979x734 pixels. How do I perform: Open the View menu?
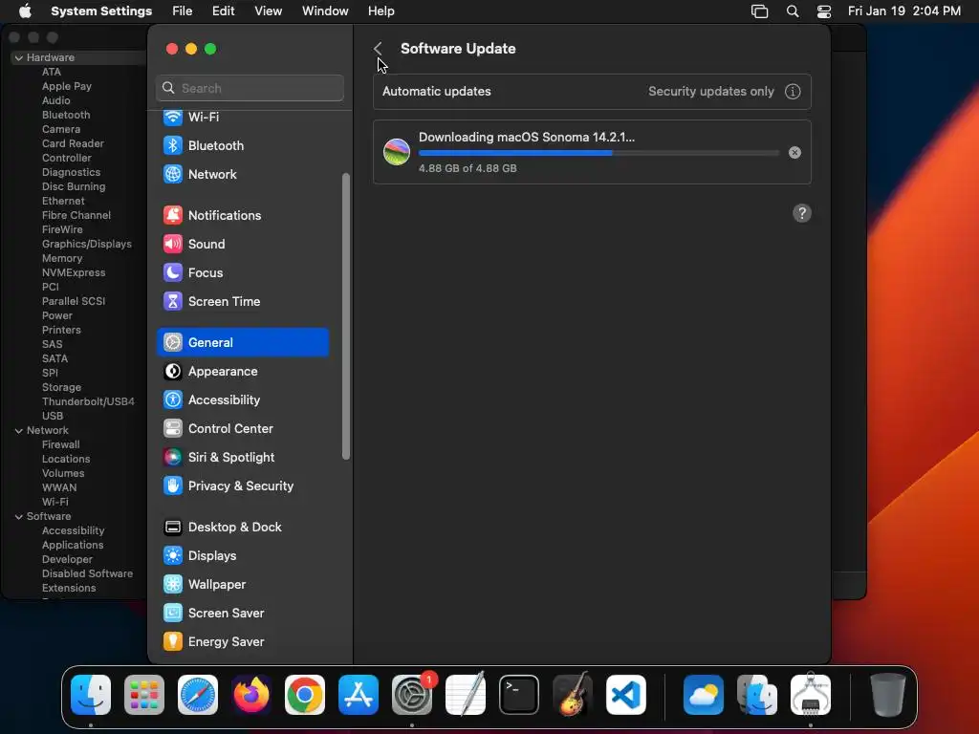268,11
